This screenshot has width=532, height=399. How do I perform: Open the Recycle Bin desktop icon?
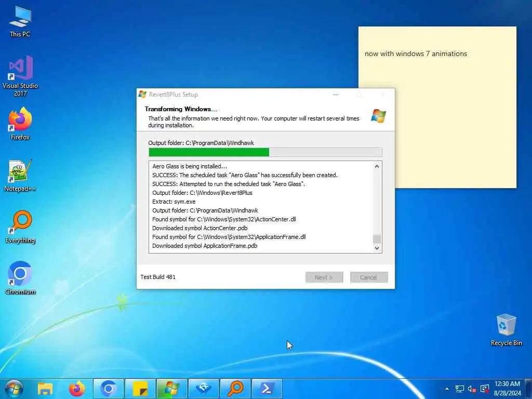tap(506, 330)
